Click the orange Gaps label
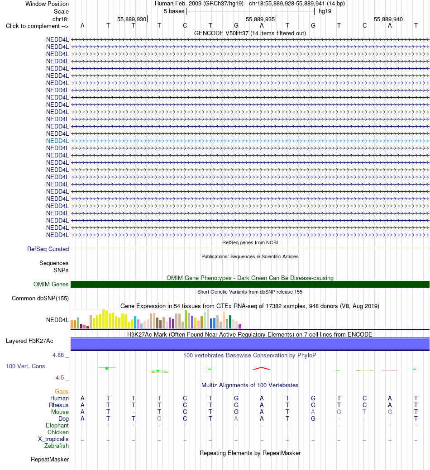The height and width of the screenshot is (470, 430). (x=62, y=391)
